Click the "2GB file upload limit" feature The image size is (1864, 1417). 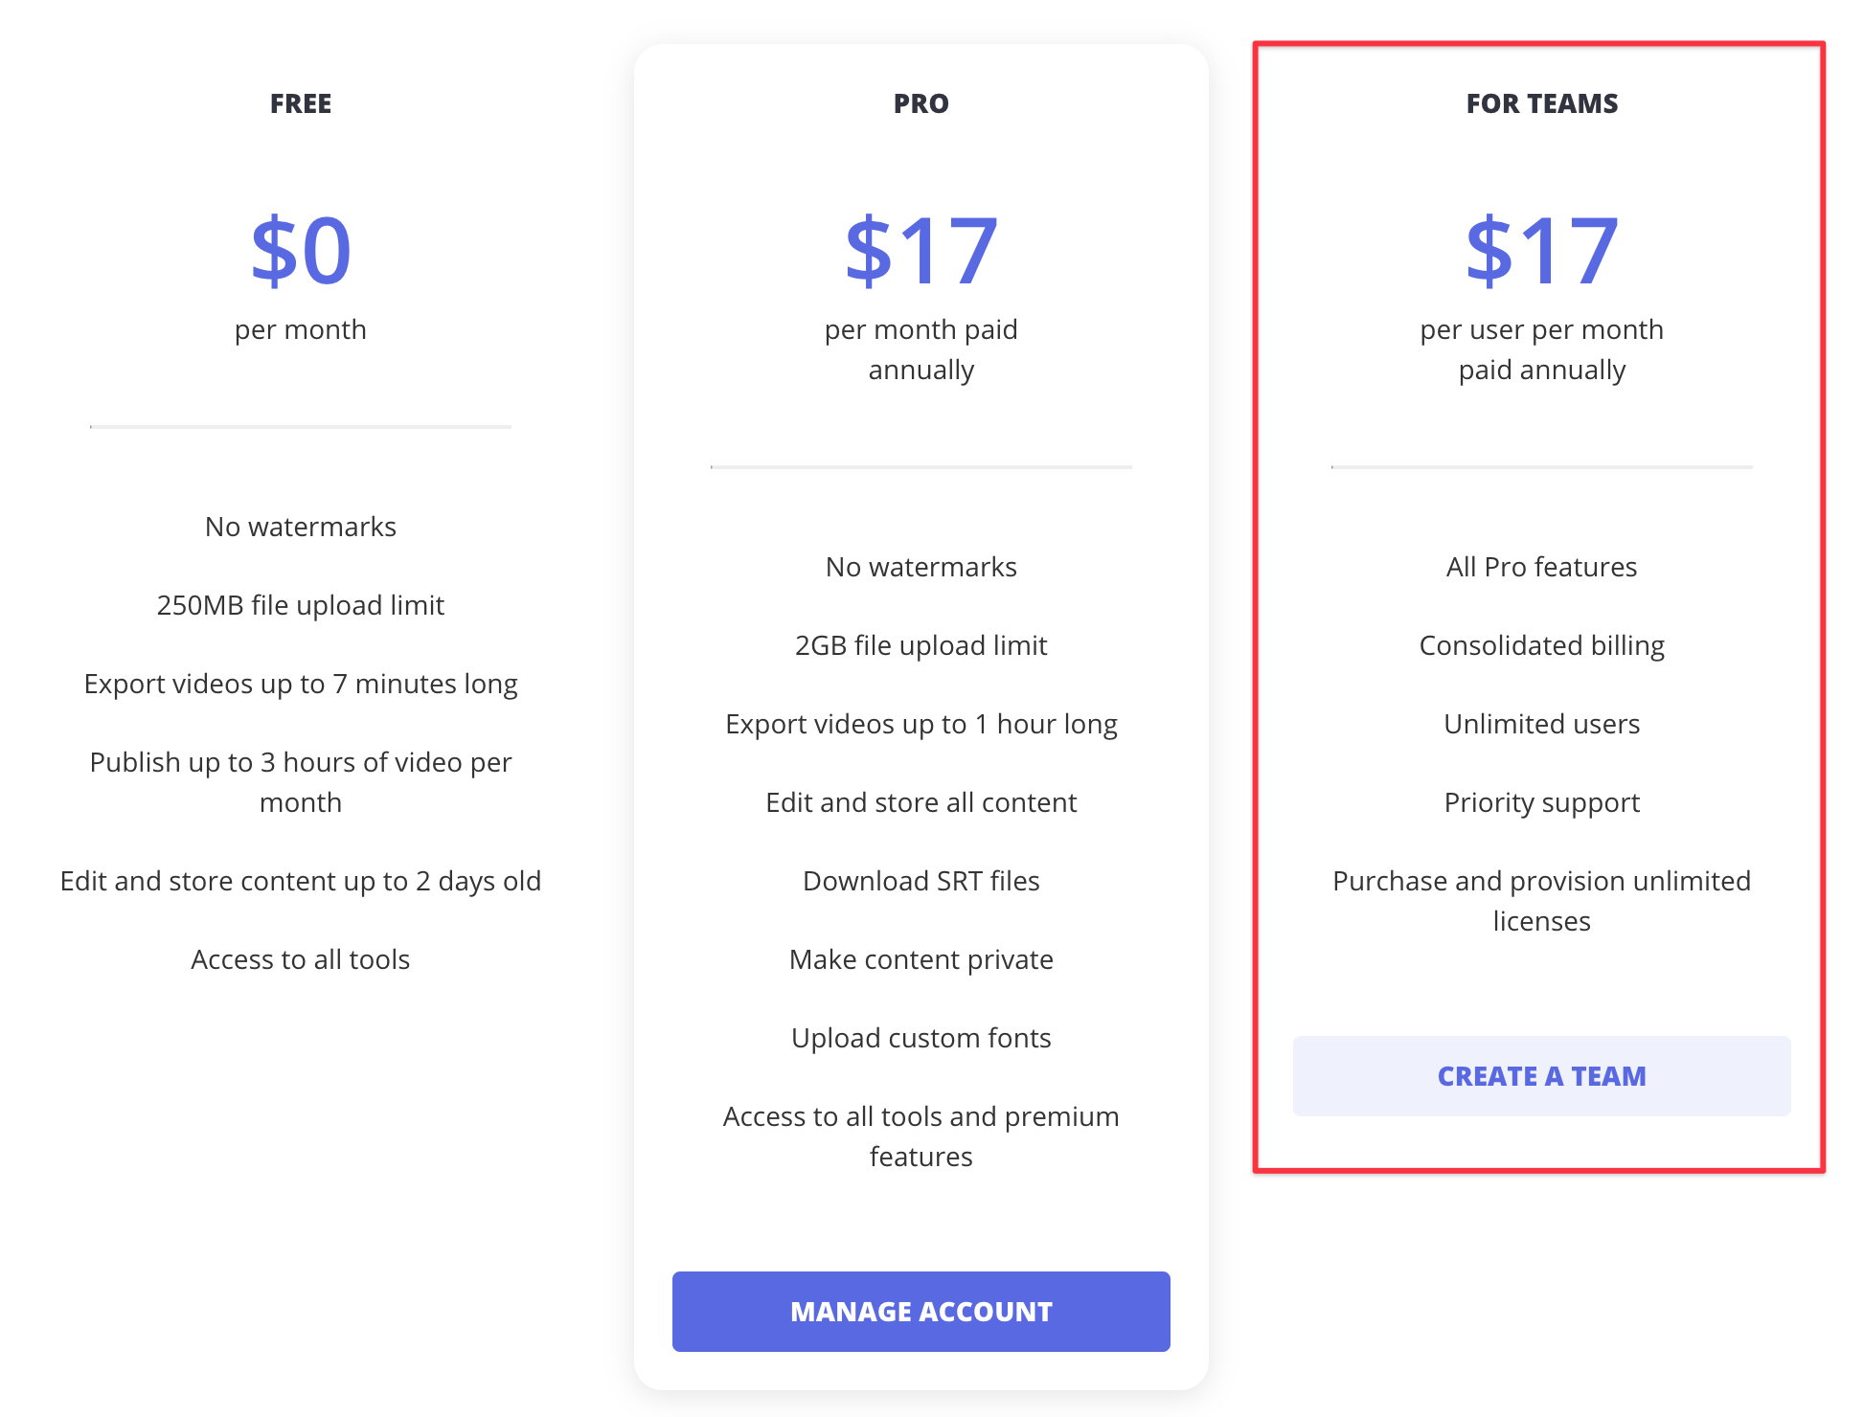coord(921,645)
